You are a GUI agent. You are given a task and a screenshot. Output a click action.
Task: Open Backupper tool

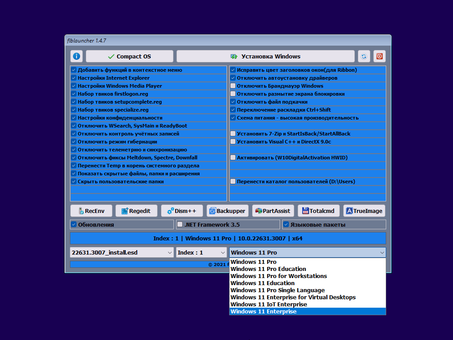click(227, 210)
